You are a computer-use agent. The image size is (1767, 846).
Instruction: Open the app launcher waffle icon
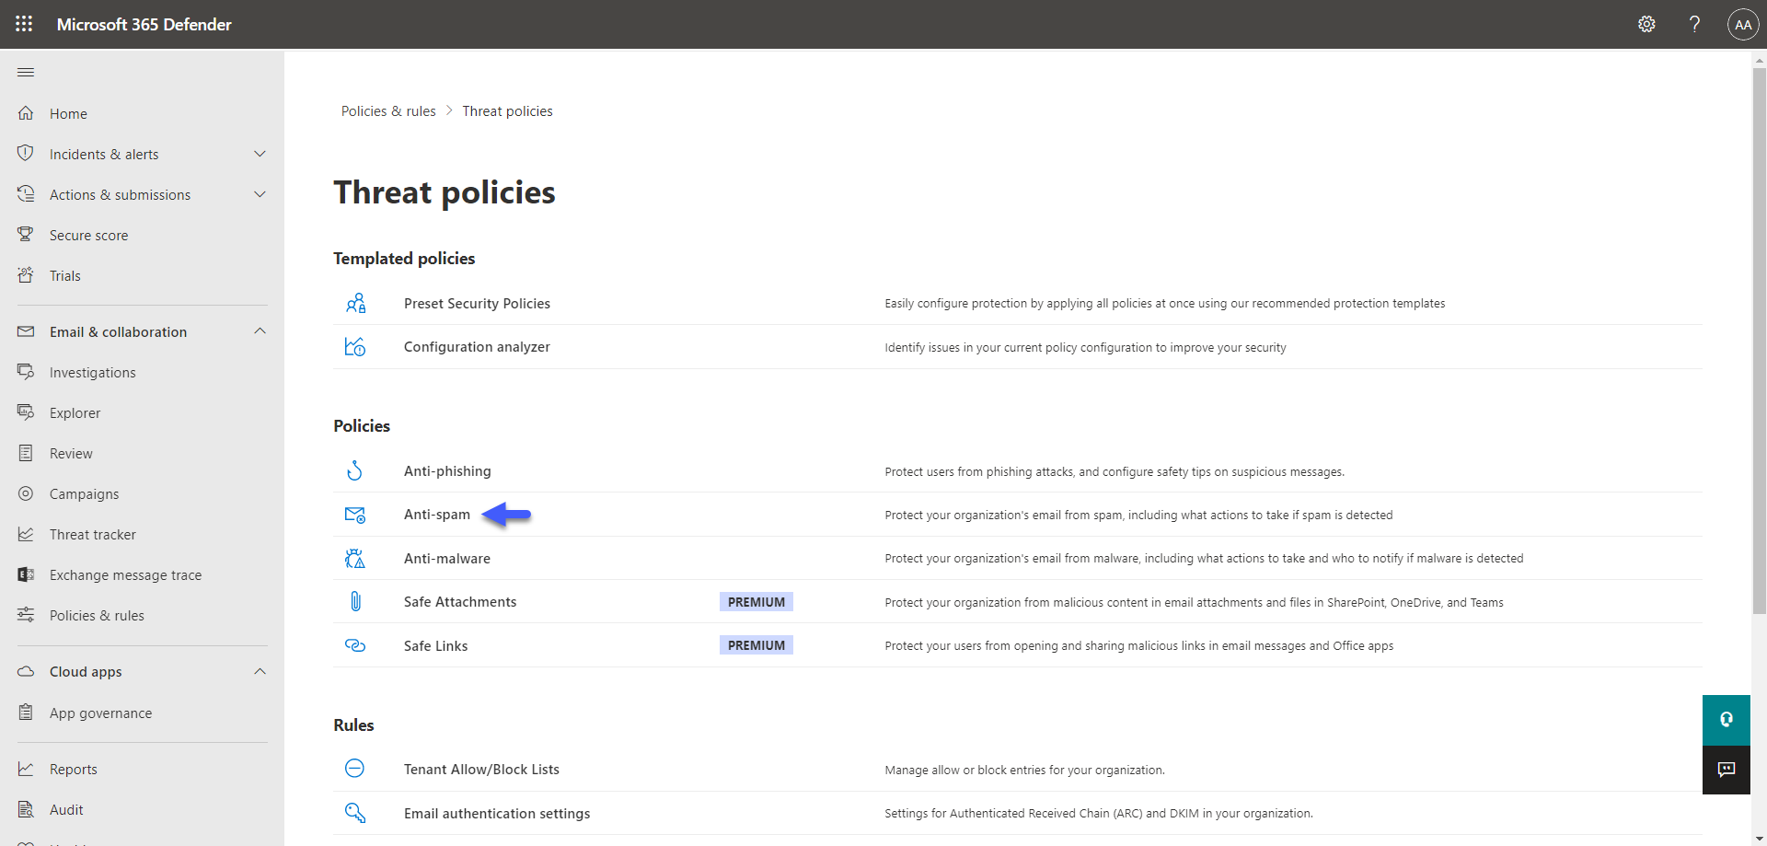(x=24, y=24)
